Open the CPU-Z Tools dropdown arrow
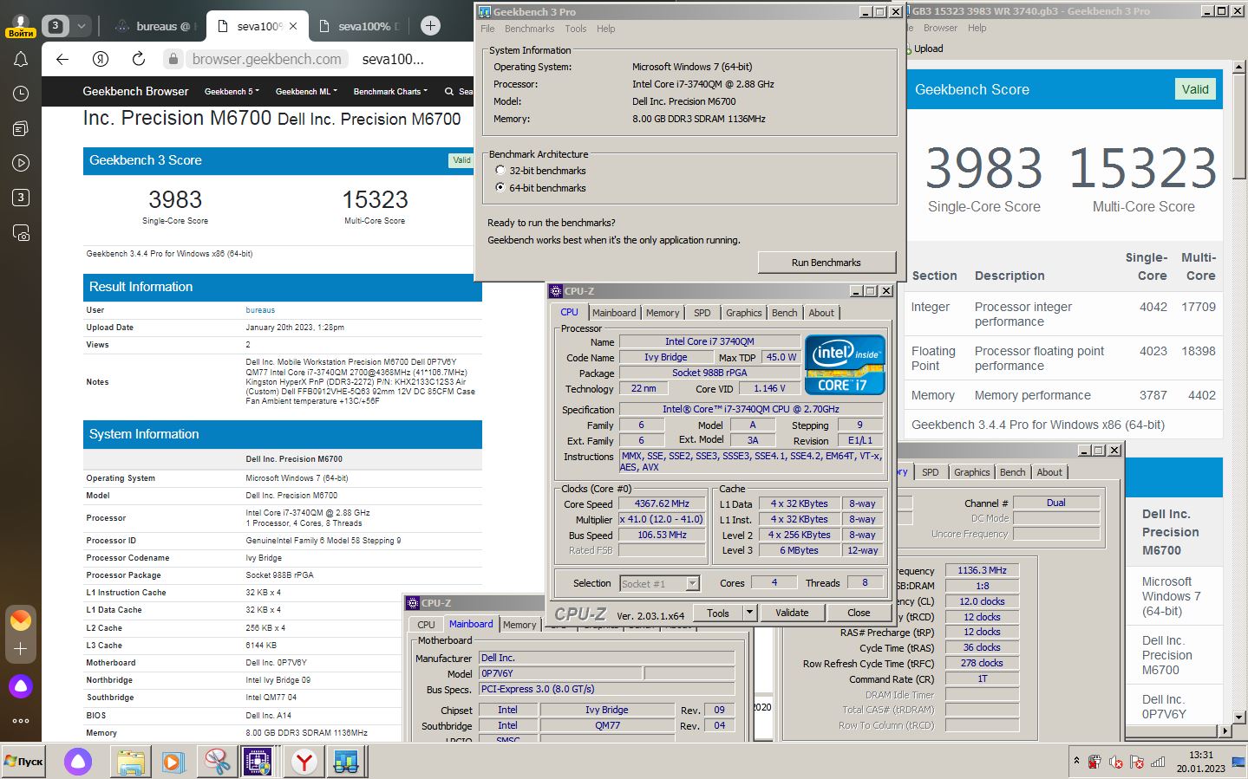Screen dimensions: 1248x779 749,613
